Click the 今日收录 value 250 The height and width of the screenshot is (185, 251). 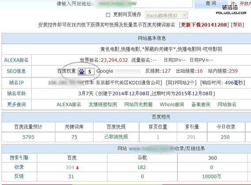click(x=225, y=137)
